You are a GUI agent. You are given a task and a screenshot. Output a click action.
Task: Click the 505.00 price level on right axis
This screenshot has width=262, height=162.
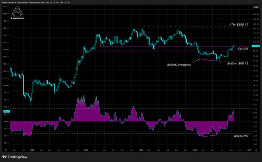point(256,14)
